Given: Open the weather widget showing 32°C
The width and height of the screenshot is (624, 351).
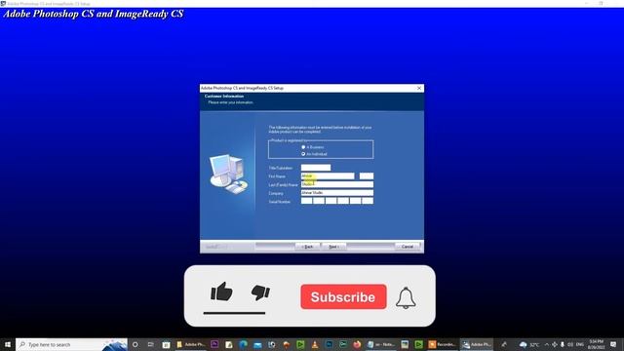Looking at the screenshot, I should 529,344.
